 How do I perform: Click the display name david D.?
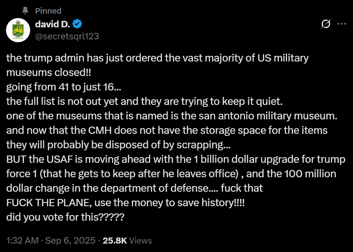[x=53, y=24]
